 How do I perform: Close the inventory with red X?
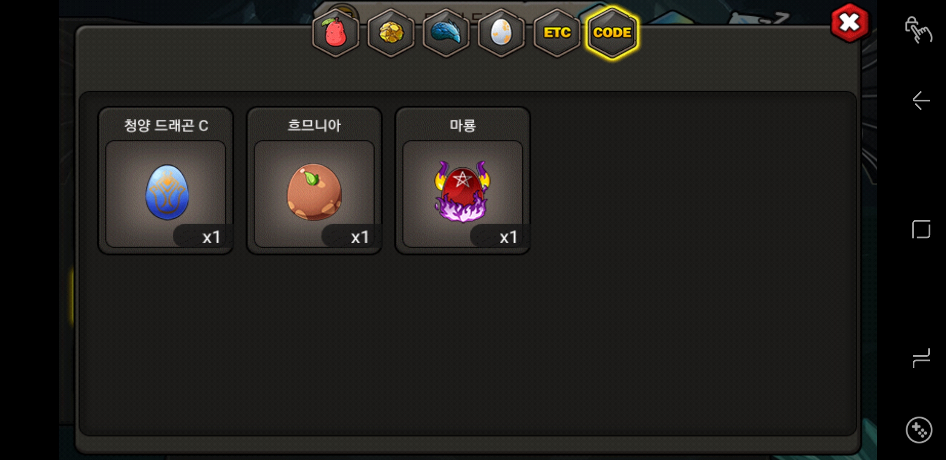click(x=850, y=23)
